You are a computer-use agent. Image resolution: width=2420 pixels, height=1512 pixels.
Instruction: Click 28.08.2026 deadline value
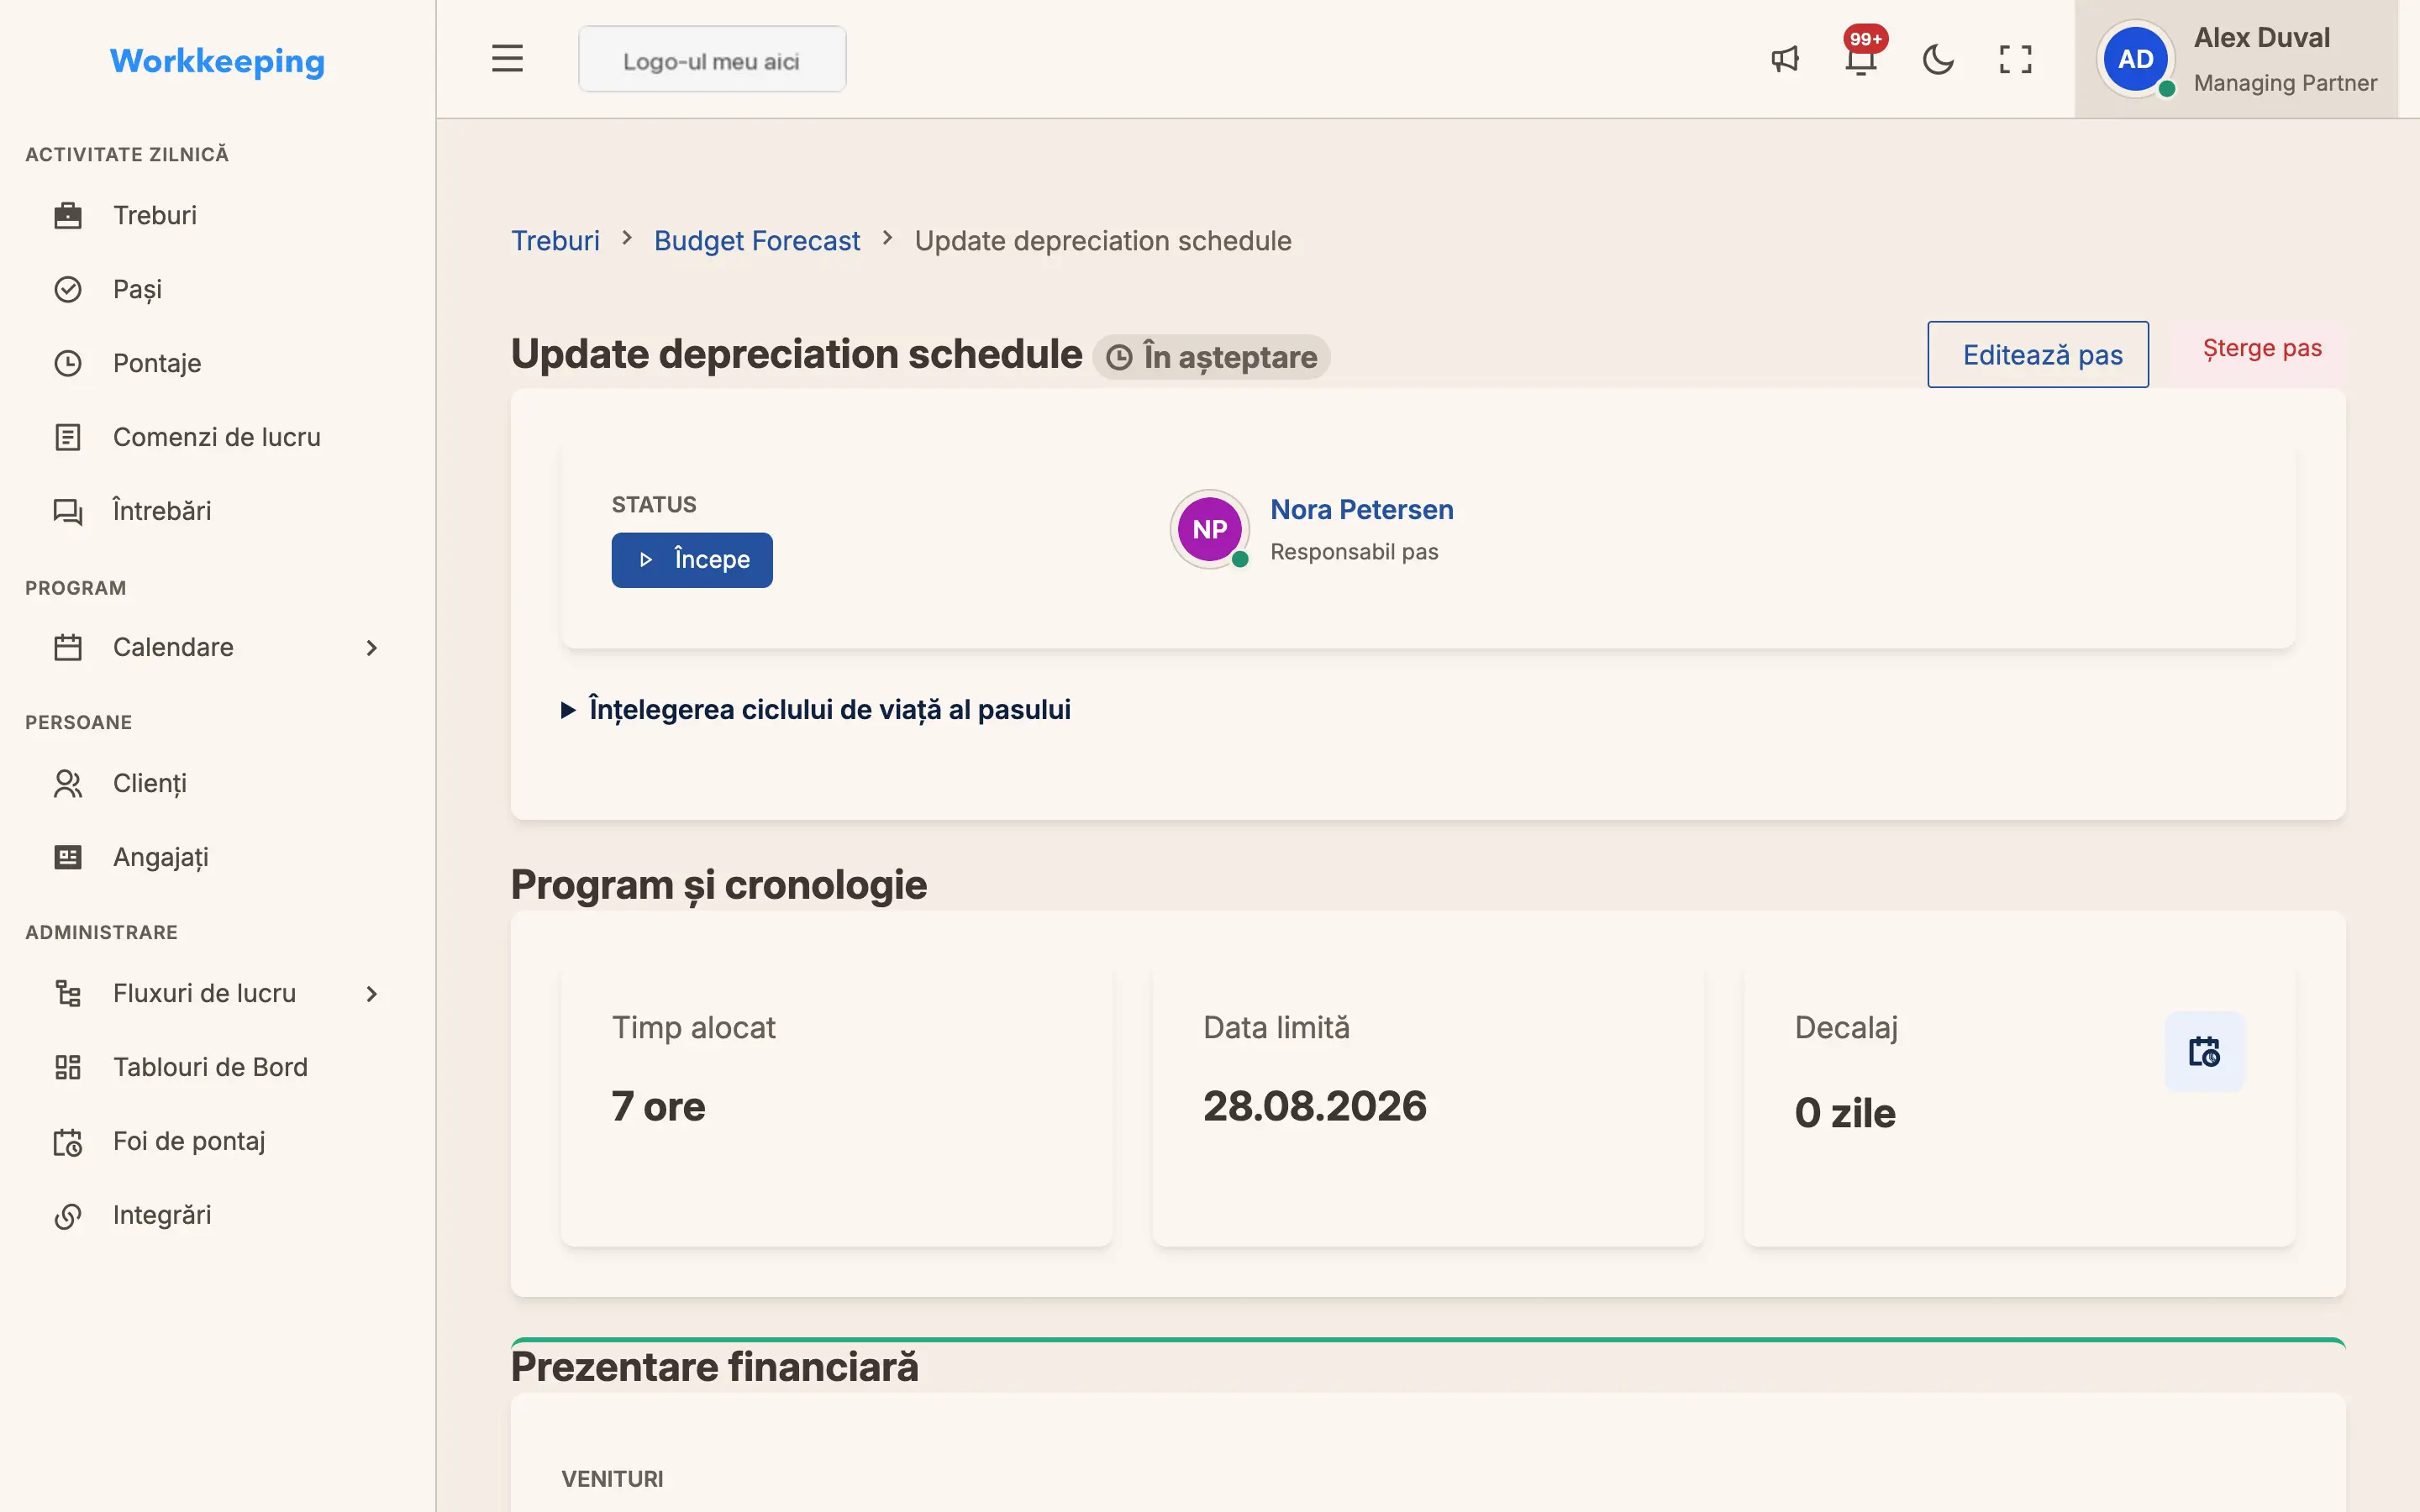coord(1314,1106)
